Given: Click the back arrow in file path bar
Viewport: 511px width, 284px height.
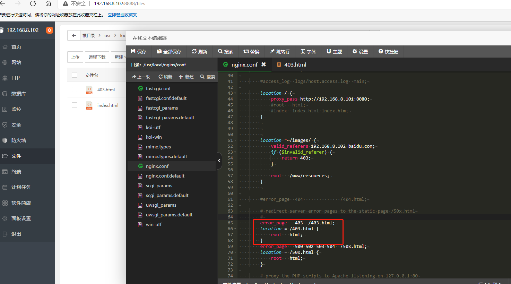Looking at the screenshot, I should pos(74,35).
